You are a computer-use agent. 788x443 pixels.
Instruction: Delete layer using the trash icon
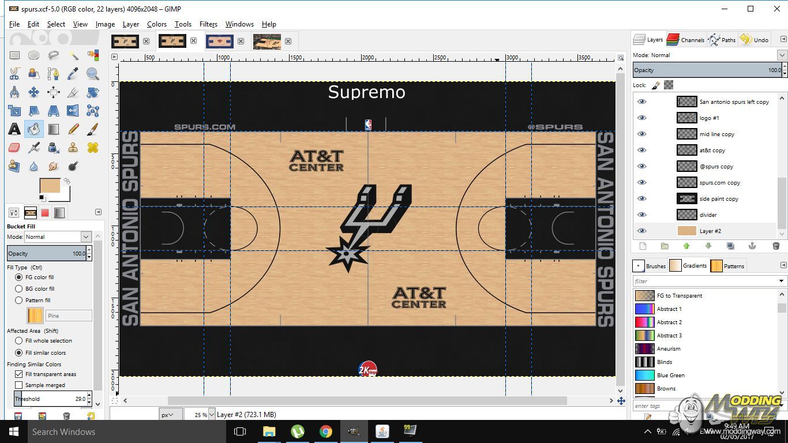coord(776,246)
